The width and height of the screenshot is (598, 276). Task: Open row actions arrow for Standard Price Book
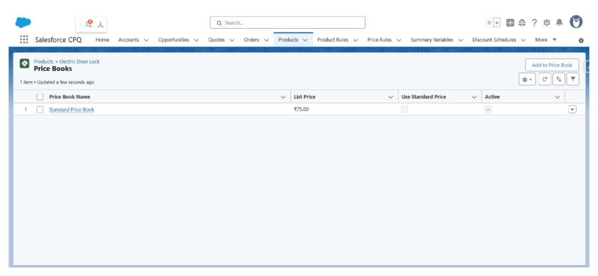572,109
